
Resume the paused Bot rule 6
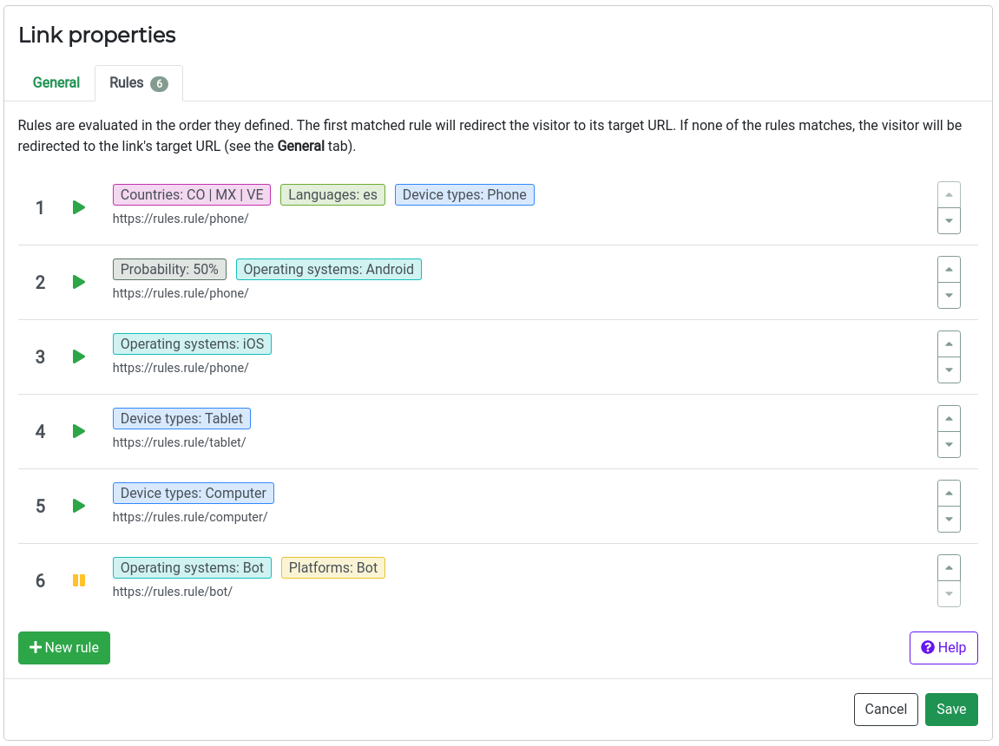[x=78, y=579]
